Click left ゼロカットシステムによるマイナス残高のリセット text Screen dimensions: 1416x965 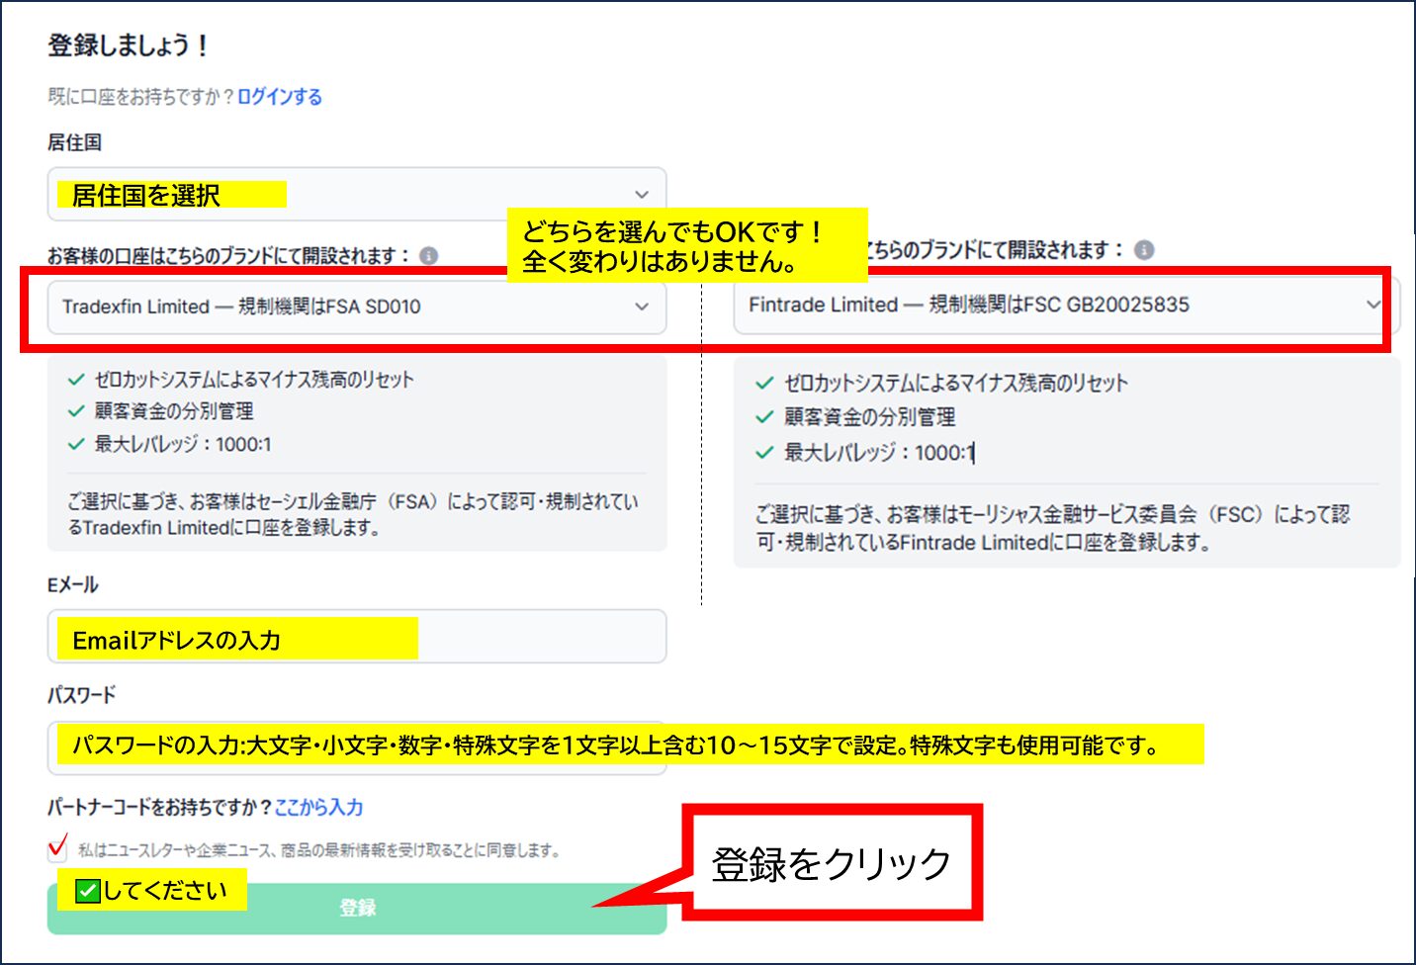pos(254,380)
